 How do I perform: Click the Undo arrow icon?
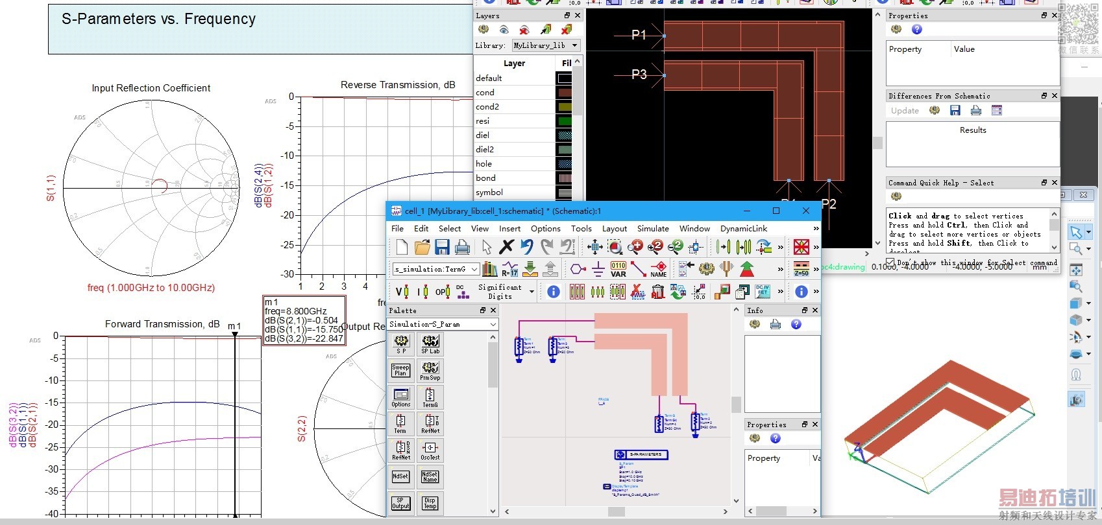527,247
